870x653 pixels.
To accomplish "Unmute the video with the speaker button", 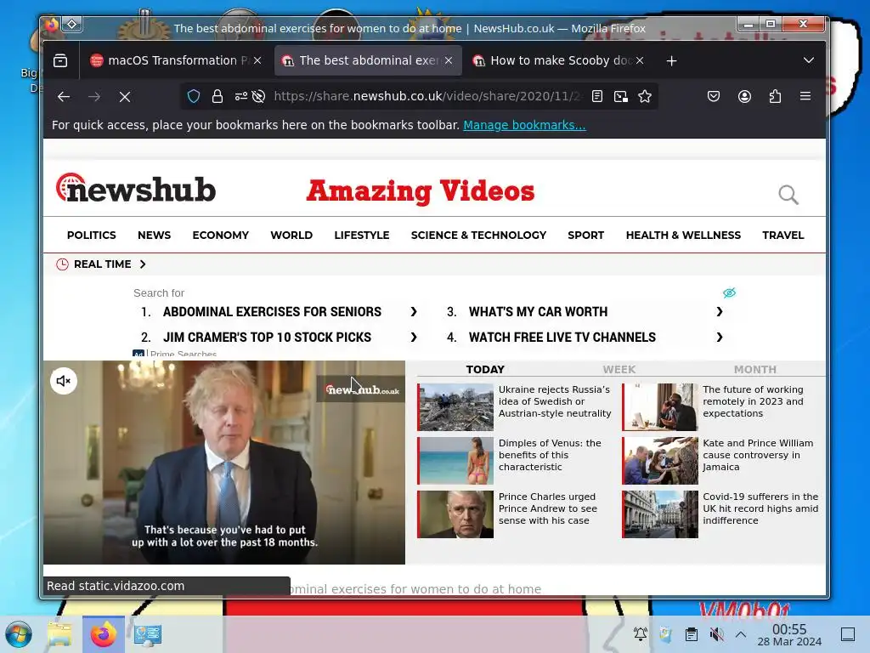I will (x=63, y=381).
